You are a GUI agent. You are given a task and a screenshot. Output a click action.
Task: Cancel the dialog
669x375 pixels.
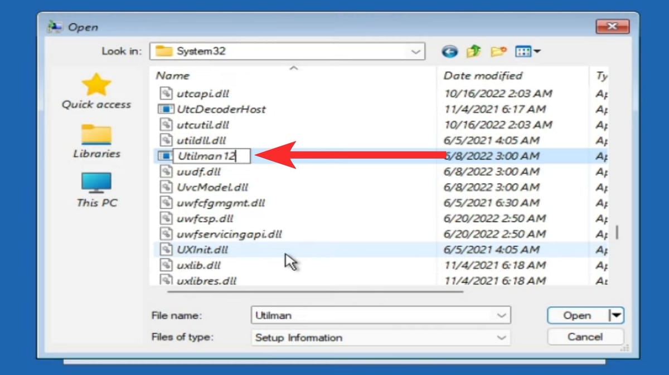(x=585, y=337)
